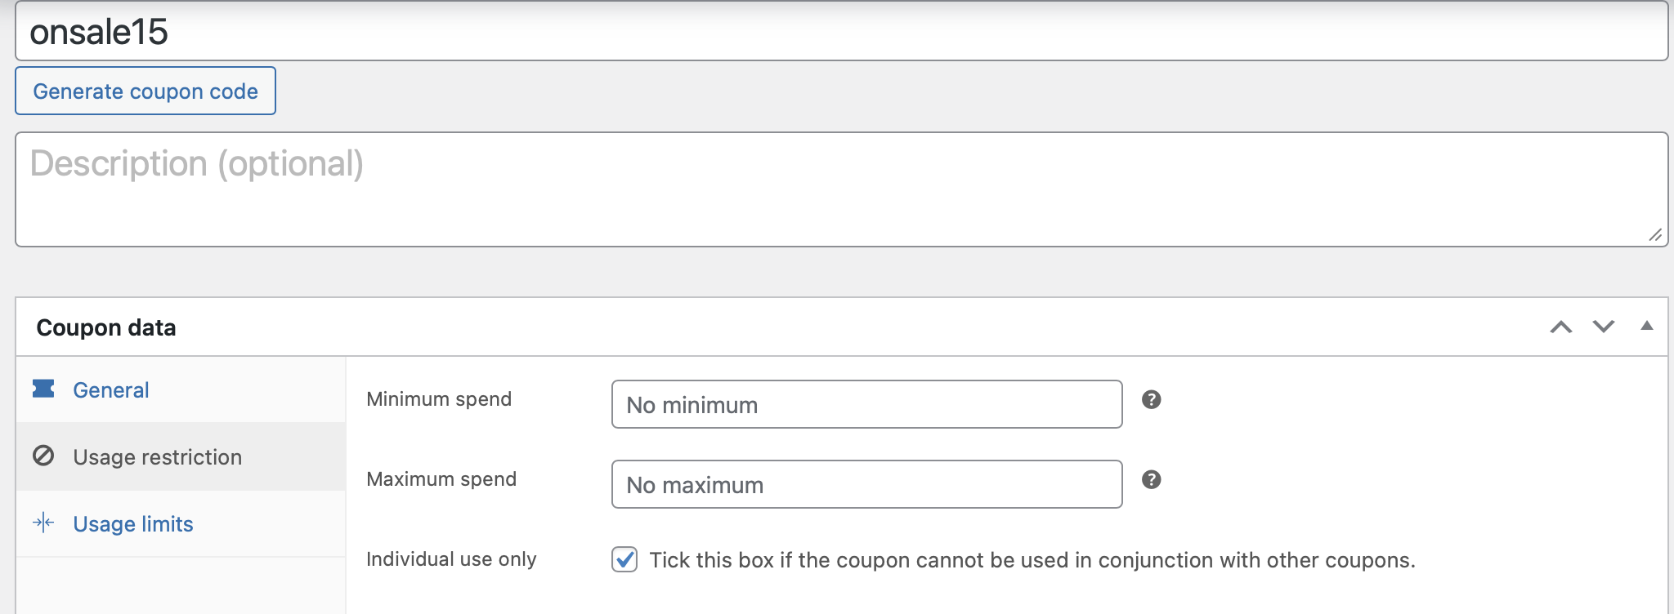Click the Minimum spend help tooltip icon
This screenshot has height=614, width=1674.
coord(1151,399)
